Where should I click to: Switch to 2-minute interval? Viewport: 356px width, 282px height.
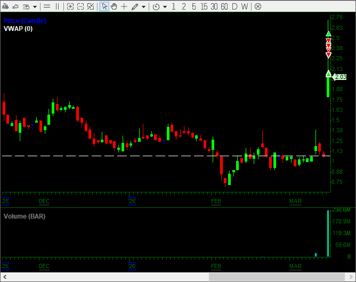(x=184, y=6)
